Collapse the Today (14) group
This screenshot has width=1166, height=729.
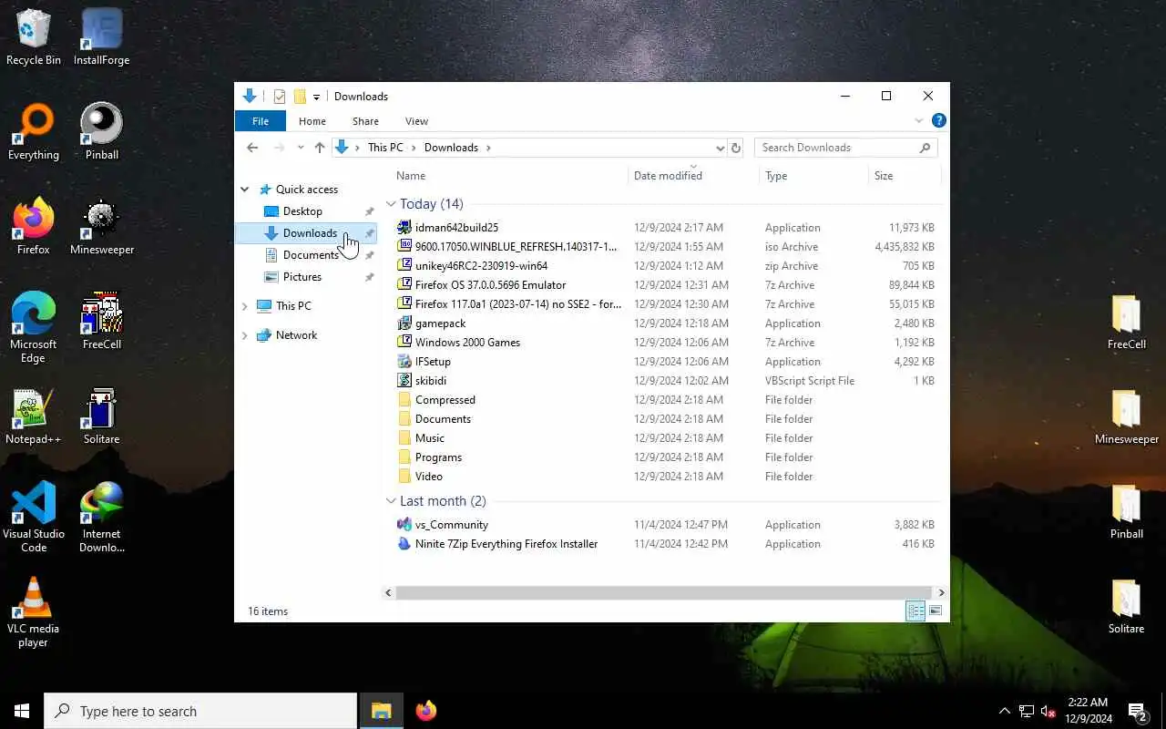click(391, 204)
